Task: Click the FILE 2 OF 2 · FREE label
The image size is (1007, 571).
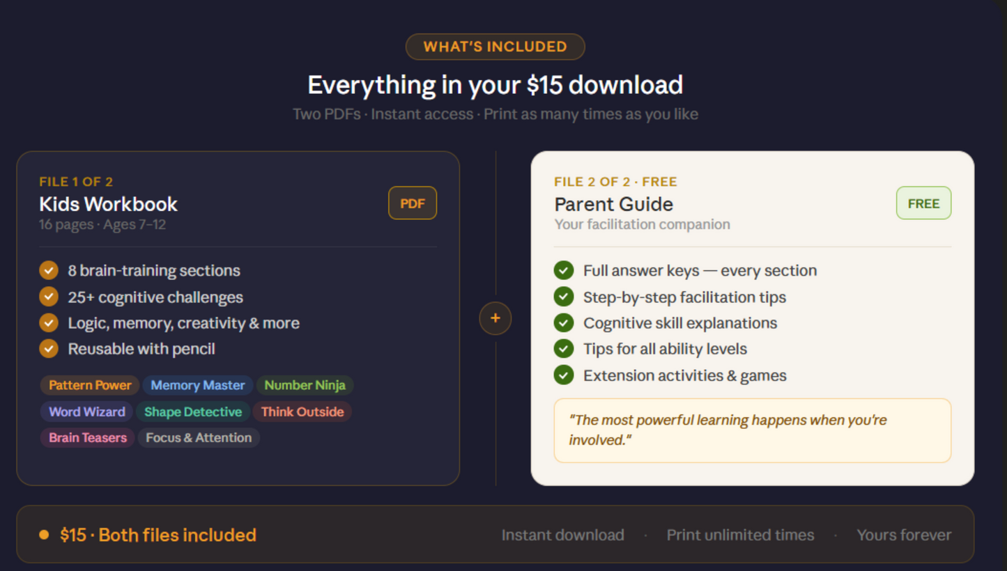Action: coord(615,182)
